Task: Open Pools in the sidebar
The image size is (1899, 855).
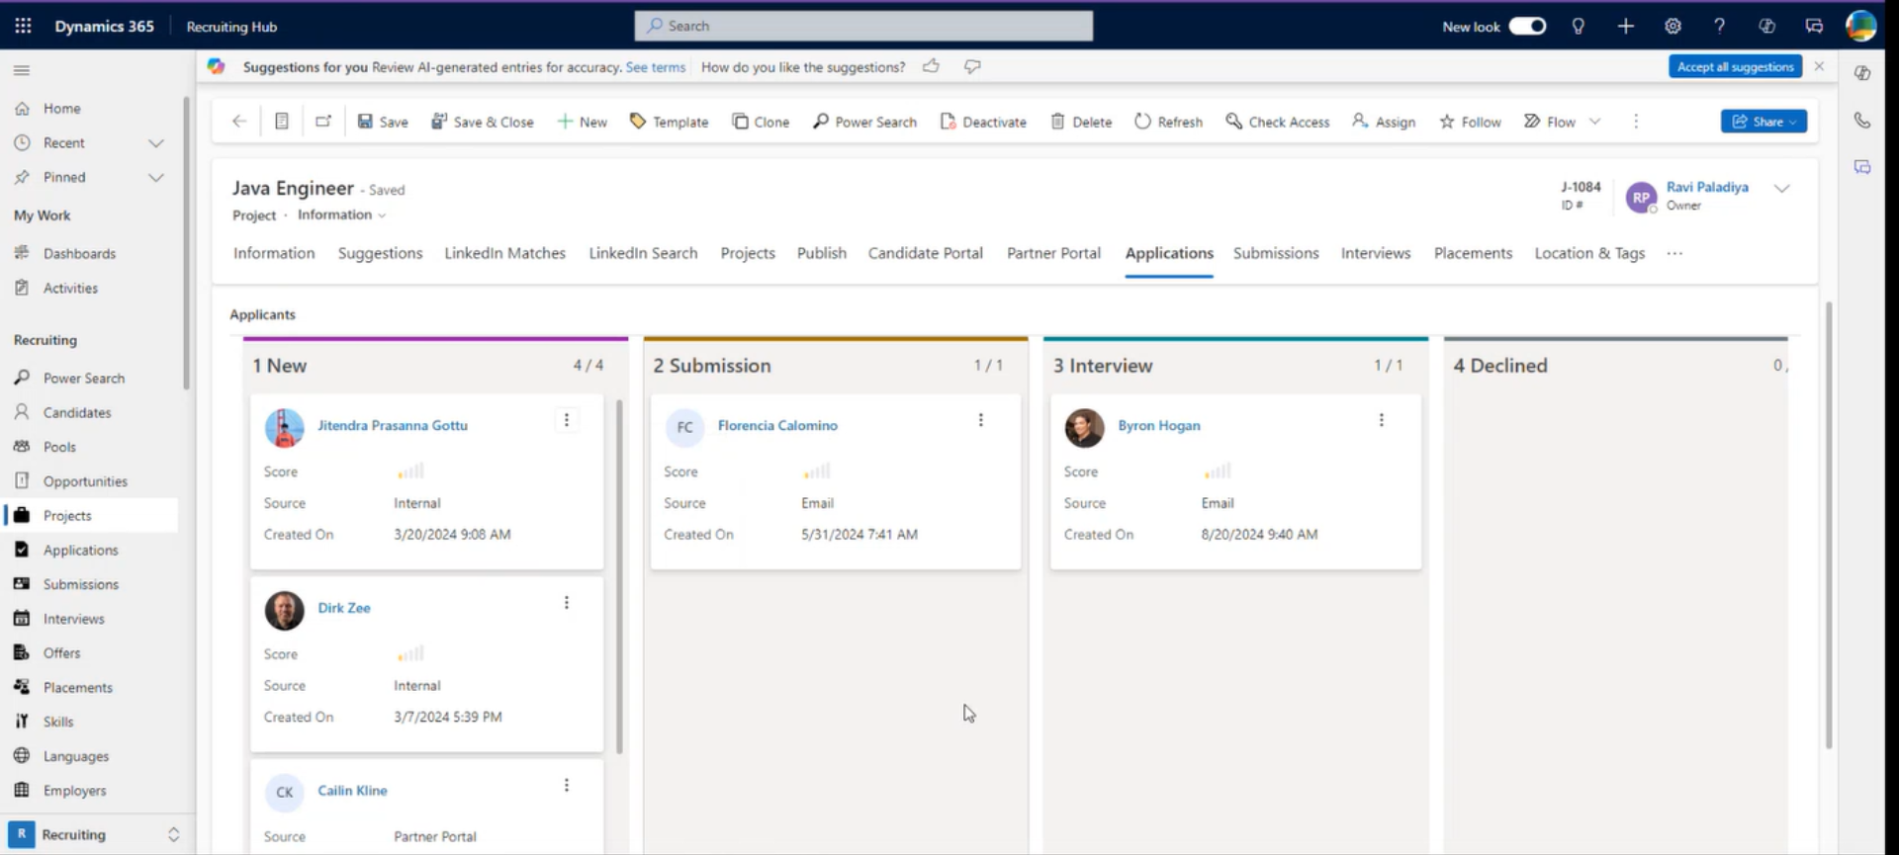Action: point(59,448)
